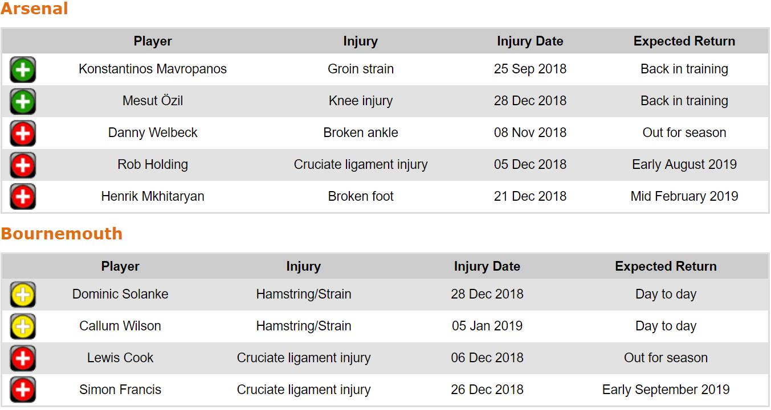Click the Arsenal table's Expected Return column header
Viewport: 771px width, 410px height.
click(x=684, y=41)
